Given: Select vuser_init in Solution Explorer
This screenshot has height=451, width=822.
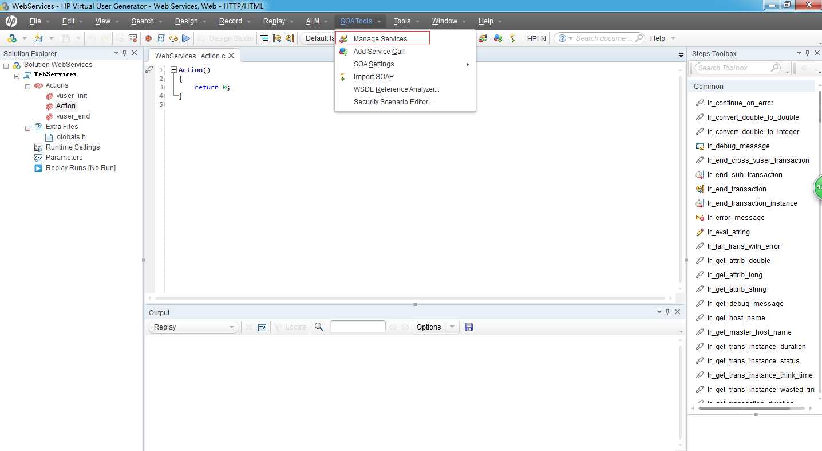Looking at the screenshot, I should [72, 96].
